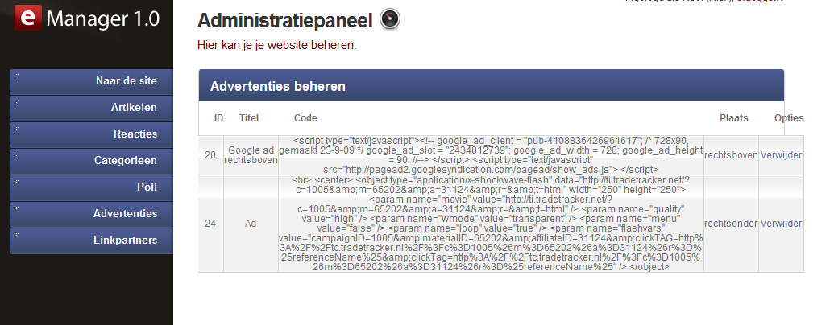Select the Google ad script code cell

click(x=491, y=155)
